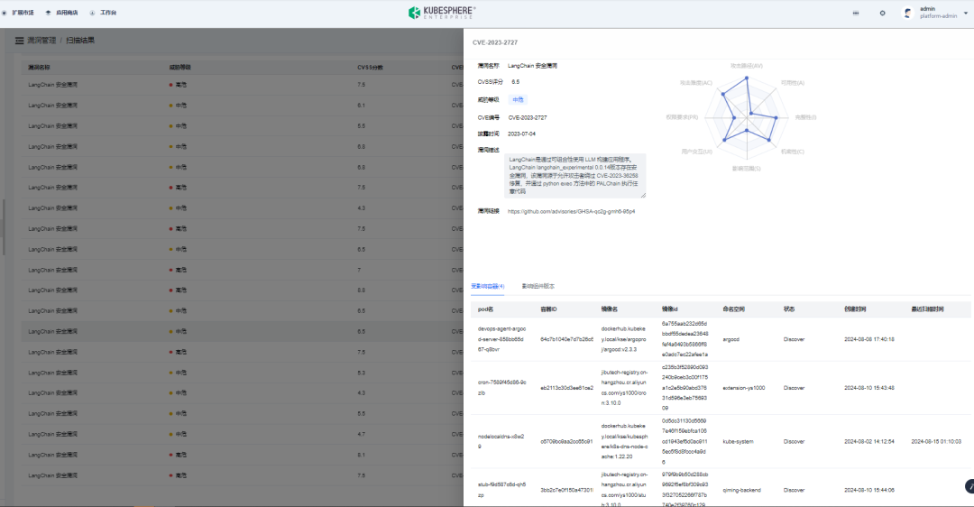This screenshot has height=507, width=974.
Task: Click the attack vector (AV) radar chart label
Action: [747, 66]
